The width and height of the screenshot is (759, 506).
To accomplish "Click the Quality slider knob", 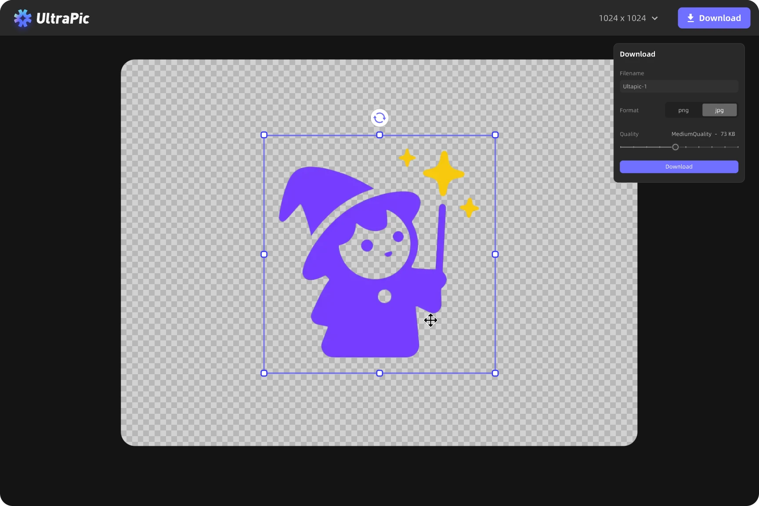I will (675, 147).
